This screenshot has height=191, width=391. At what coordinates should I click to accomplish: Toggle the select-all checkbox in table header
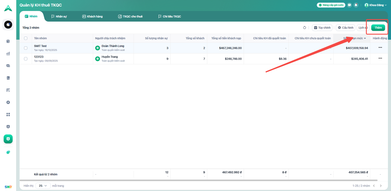click(x=26, y=38)
